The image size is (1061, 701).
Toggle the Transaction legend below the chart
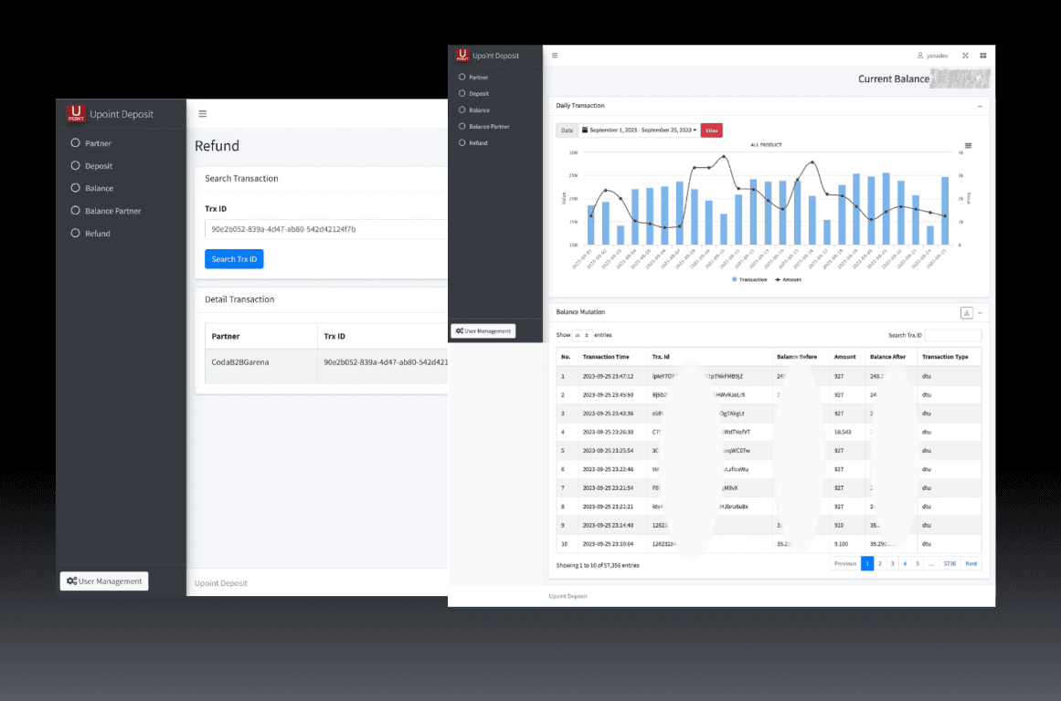(750, 279)
